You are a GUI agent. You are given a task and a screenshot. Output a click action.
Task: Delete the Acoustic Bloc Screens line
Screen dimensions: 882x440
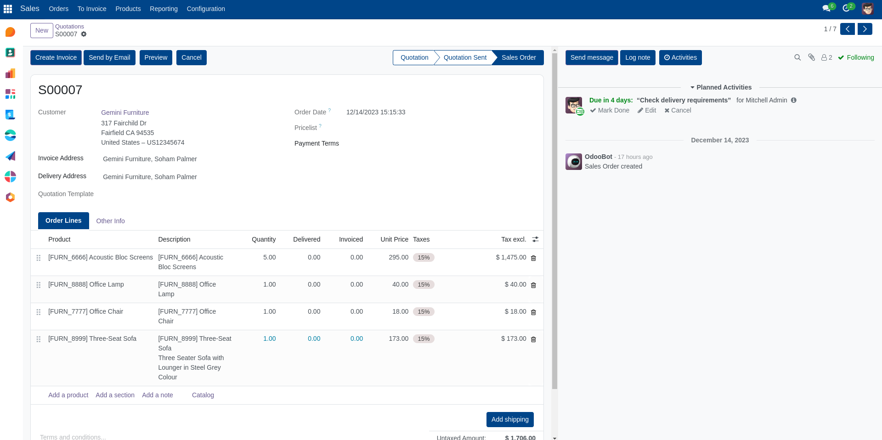pyautogui.click(x=533, y=258)
